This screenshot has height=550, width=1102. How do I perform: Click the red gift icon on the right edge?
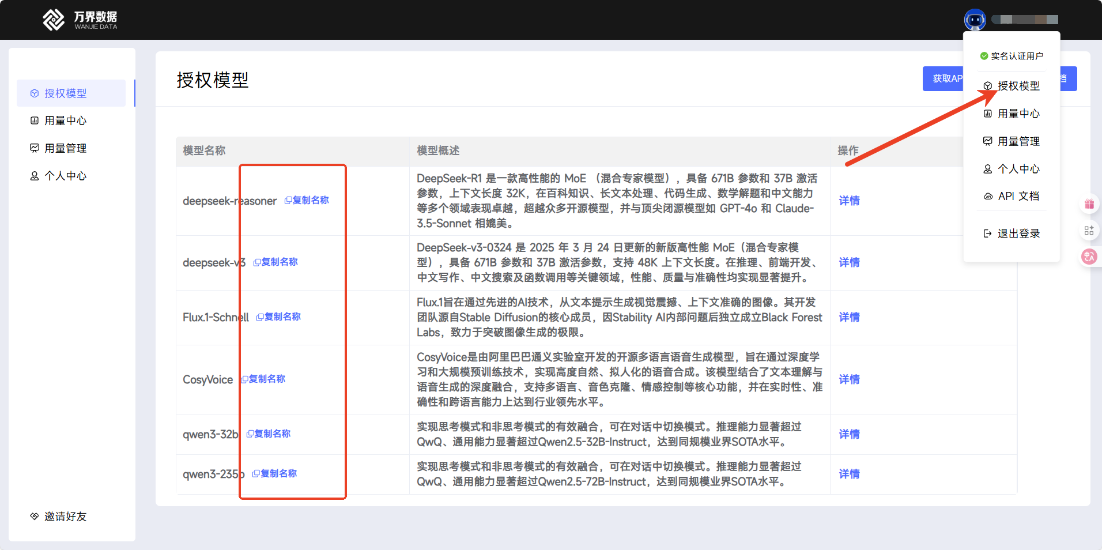click(x=1089, y=204)
